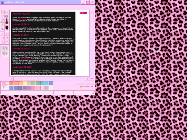Screen dimensions: 187x140
Task: Click the down arrow button at scrollbar corner
Action: point(92,79)
